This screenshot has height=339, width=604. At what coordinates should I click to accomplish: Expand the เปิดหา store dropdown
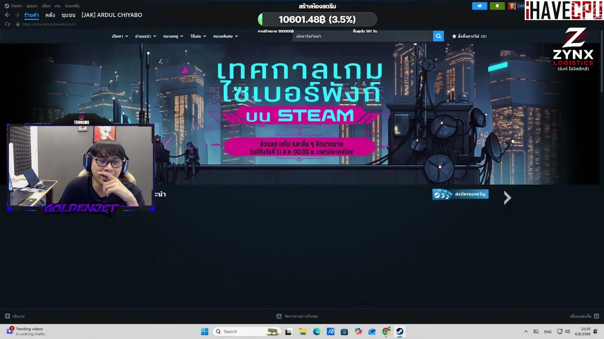pos(120,36)
